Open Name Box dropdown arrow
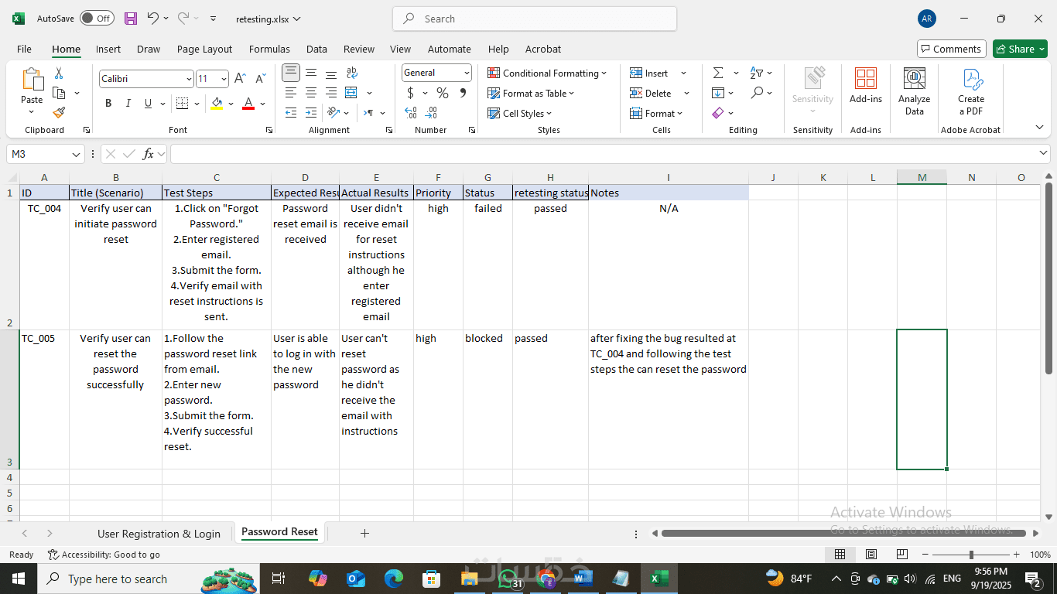Viewport: 1057px width, 594px height. (76, 154)
